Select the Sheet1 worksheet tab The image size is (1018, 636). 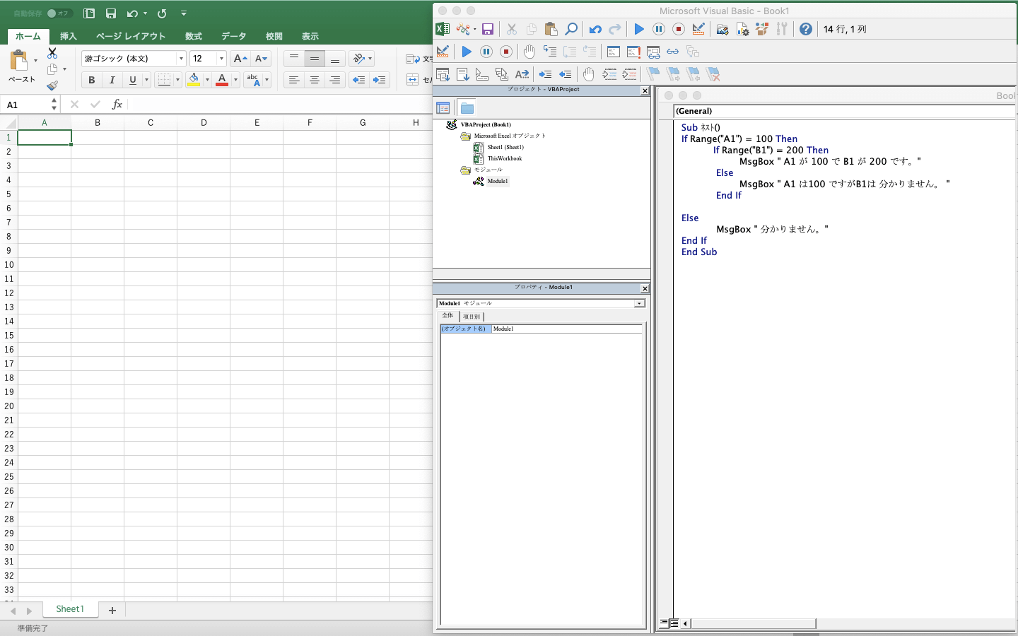pos(70,609)
